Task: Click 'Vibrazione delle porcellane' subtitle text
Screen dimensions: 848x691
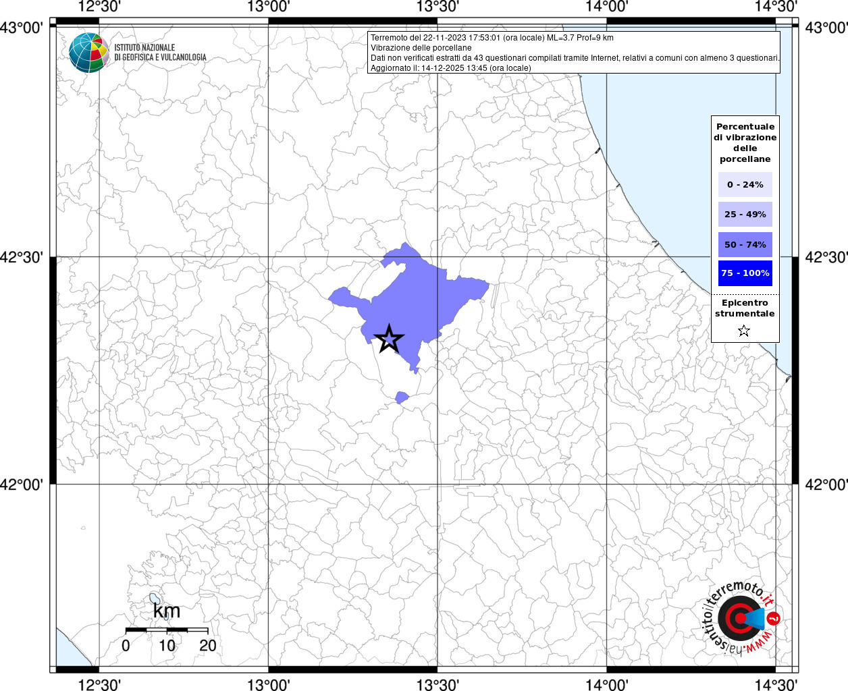Action: pos(421,48)
